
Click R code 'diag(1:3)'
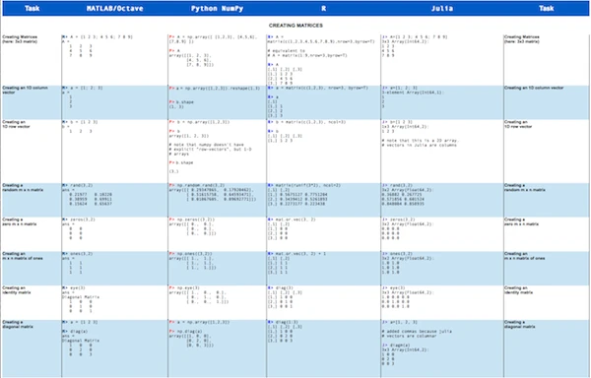[286, 322]
